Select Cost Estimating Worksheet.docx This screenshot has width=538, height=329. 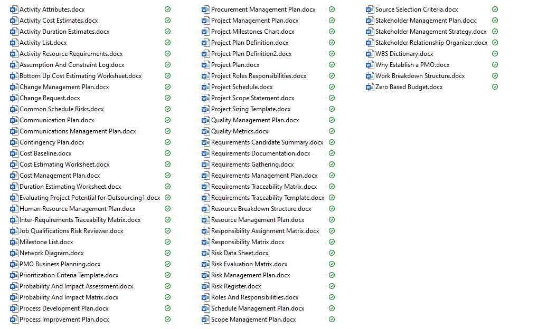click(64, 164)
